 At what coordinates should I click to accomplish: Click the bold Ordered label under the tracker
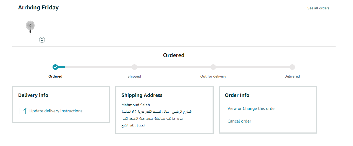point(55,76)
